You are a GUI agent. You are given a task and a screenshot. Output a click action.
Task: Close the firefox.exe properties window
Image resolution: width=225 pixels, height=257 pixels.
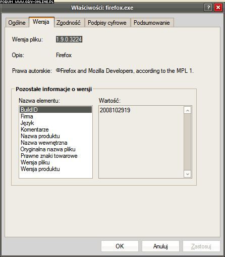(218, 8)
